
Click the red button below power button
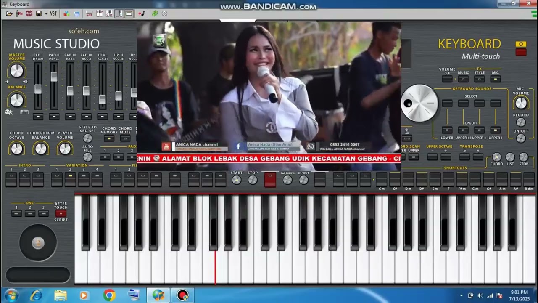point(521,52)
